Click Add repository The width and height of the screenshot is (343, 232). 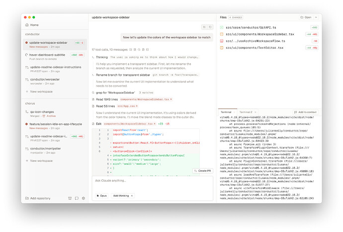pos(38,198)
